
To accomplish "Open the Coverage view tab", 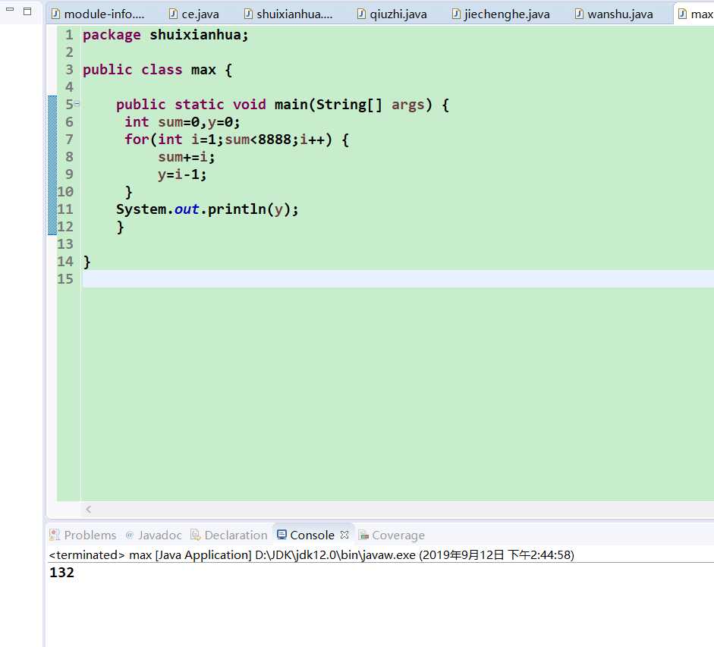I will [x=392, y=535].
